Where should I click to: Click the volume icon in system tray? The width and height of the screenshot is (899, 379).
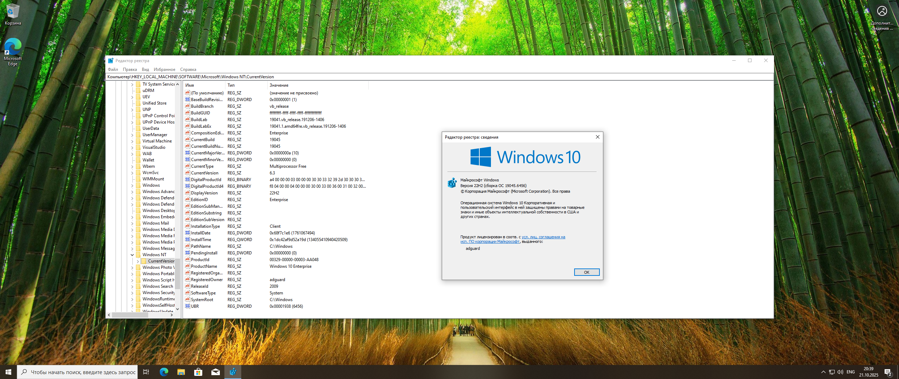pos(840,372)
